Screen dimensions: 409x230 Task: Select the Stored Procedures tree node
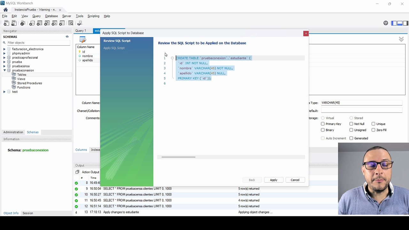(29, 83)
